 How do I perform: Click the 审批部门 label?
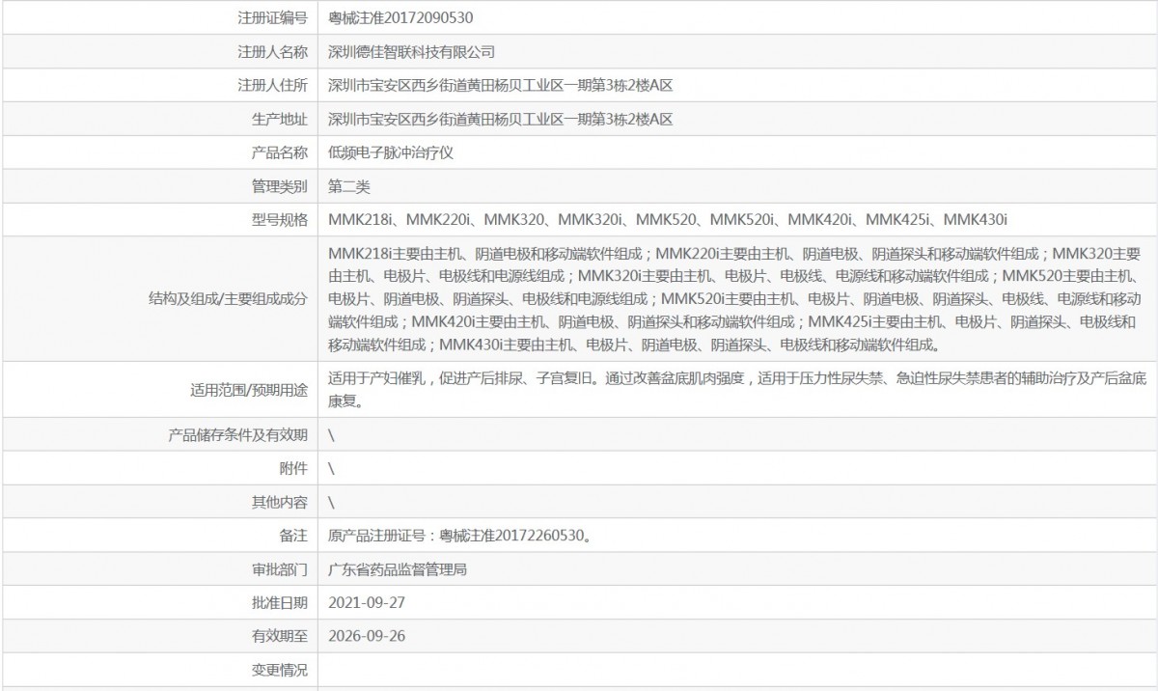point(280,569)
